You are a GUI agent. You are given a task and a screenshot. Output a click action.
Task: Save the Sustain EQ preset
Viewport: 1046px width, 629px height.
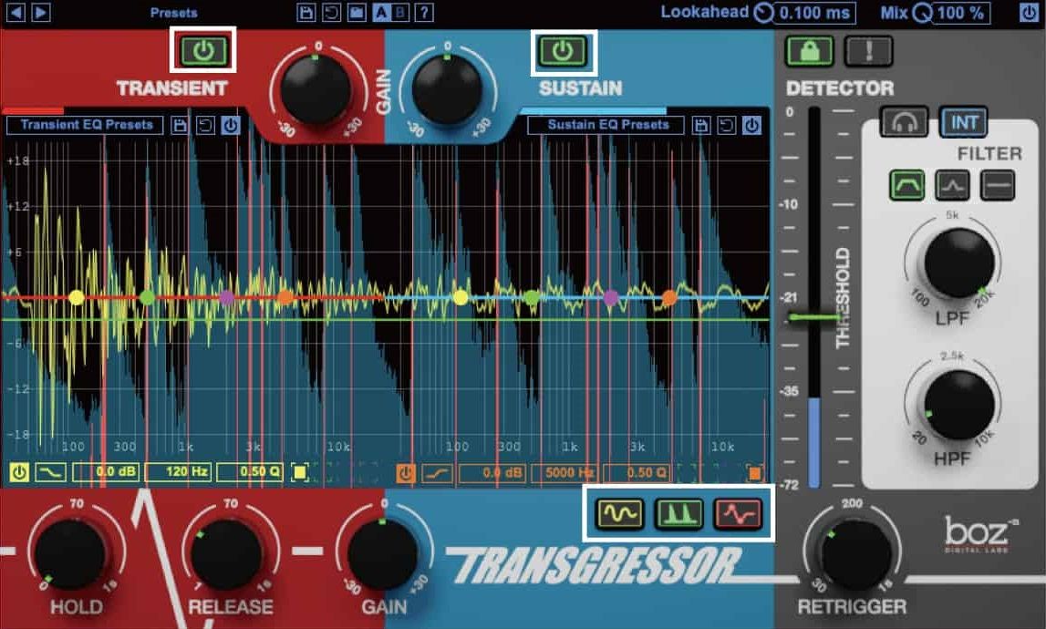point(701,126)
